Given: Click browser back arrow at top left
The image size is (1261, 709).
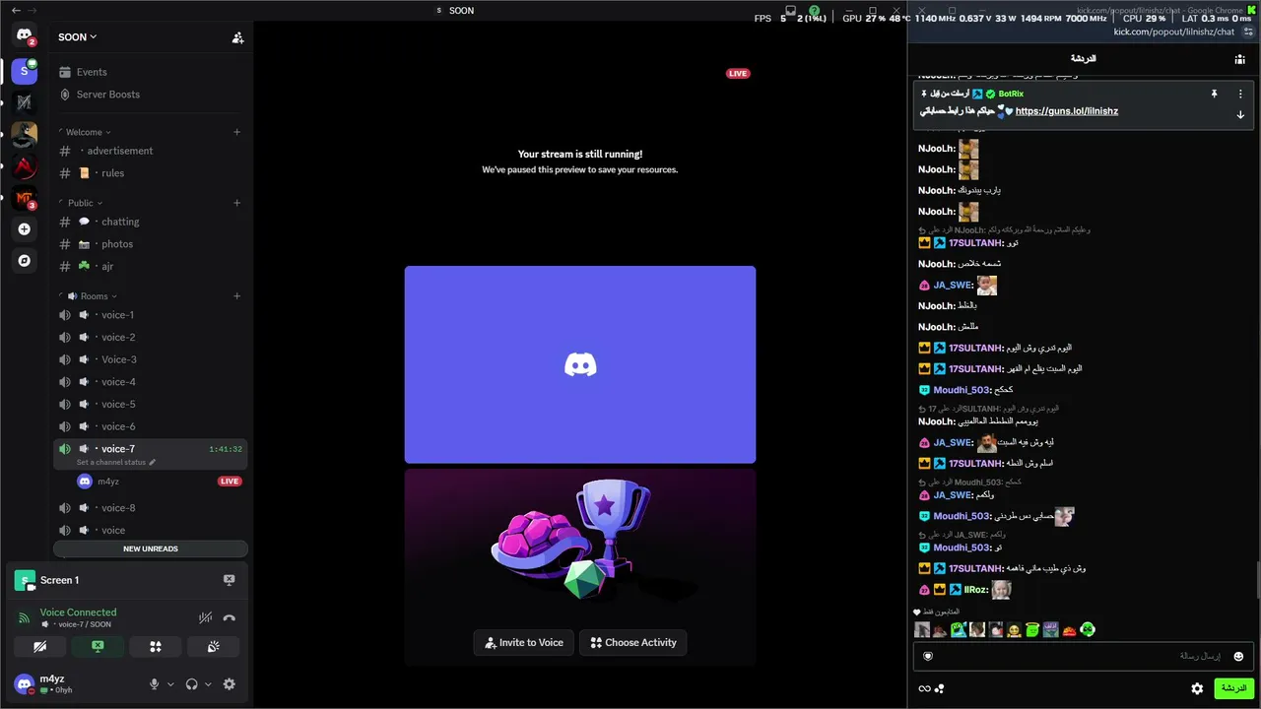Looking at the screenshot, I should click(16, 10).
